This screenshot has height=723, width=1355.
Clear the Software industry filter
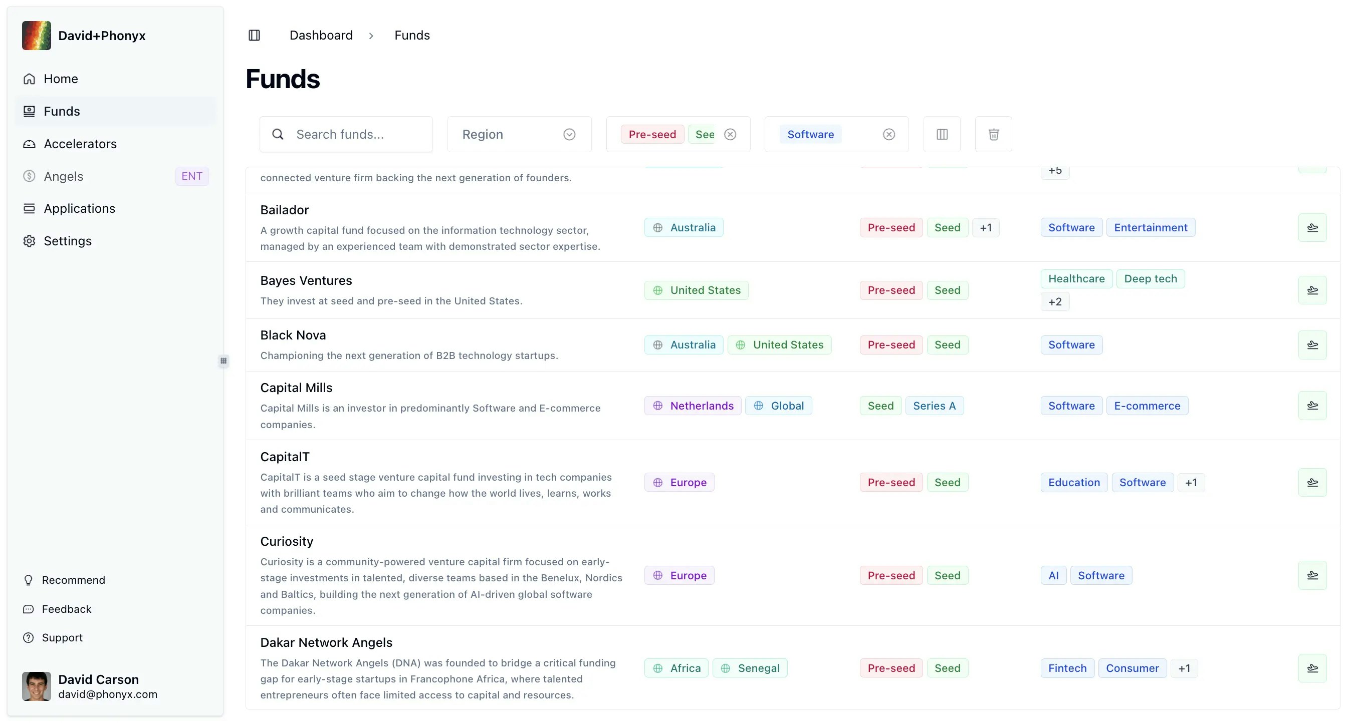click(888, 134)
